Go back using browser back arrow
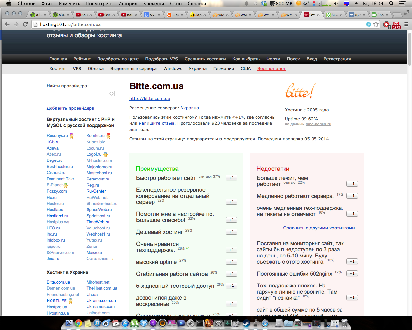 (x=7, y=24)
